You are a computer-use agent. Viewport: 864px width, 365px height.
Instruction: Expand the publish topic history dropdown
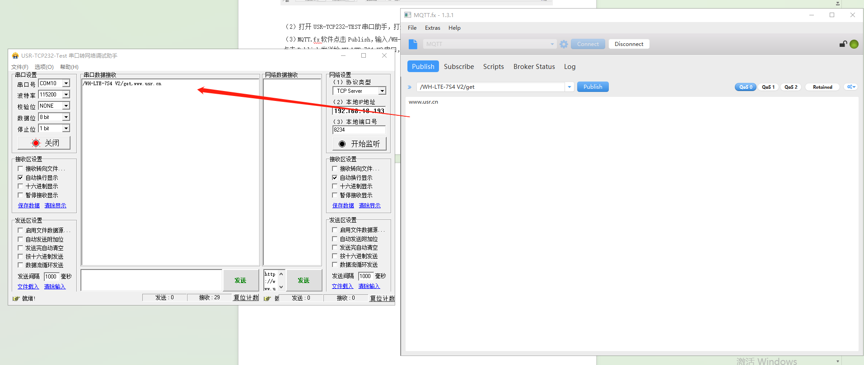[x=570, y=87]
